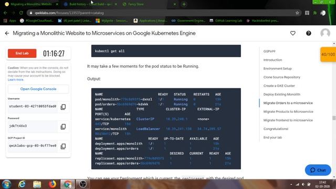Open extensions puzzle icon in Chrome
The width and height of the screenshot is (336, 189).
click(x=315, y=13)
